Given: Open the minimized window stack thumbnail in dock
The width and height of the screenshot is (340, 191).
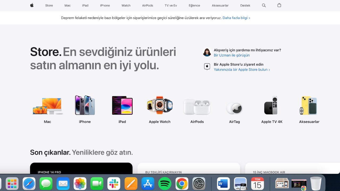Looking at the screenshot, I should pos(282,183).
